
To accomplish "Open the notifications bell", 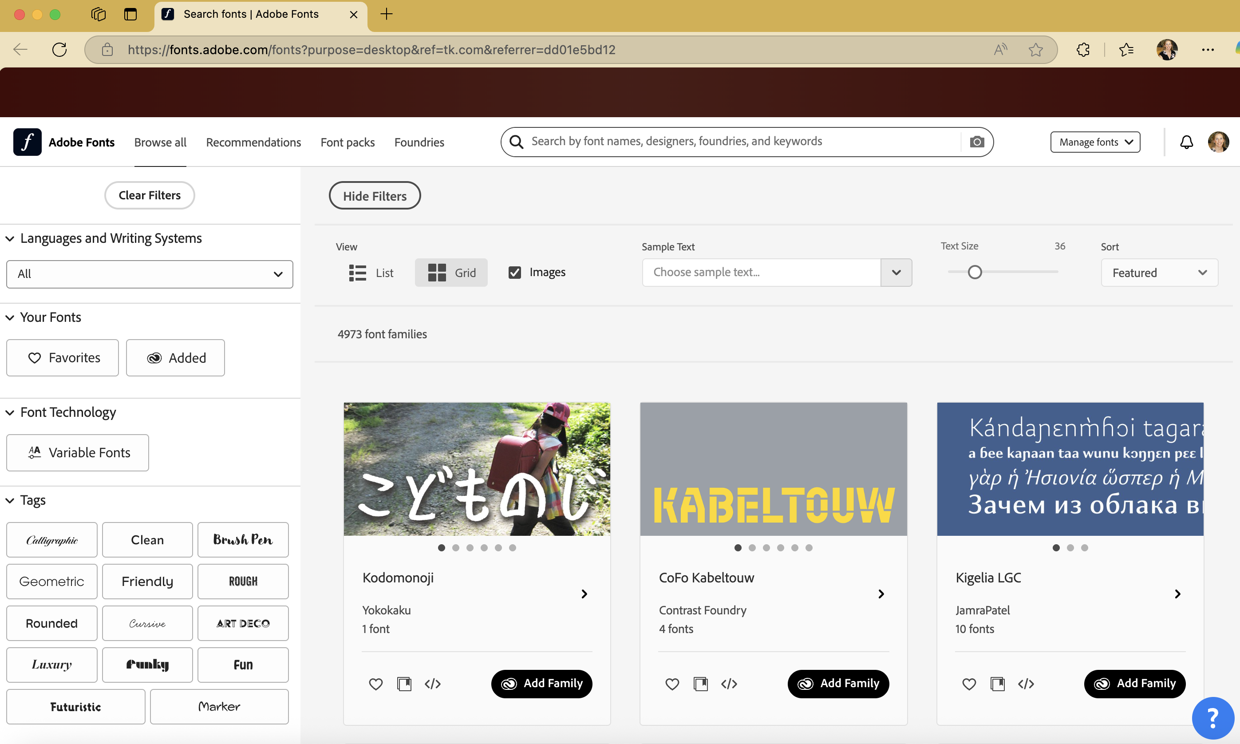I will pos(1186,142).
